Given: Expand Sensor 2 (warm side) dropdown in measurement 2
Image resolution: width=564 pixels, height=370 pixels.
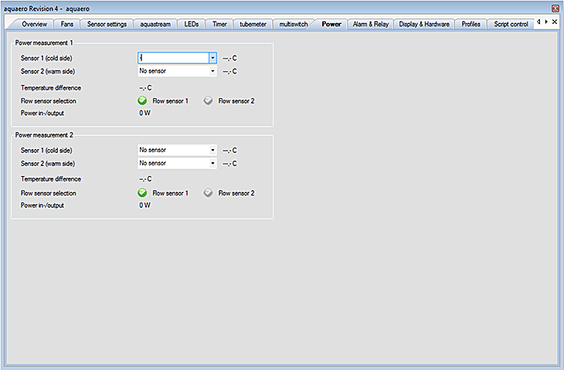Looking at the screenshot, I should 212,163.
